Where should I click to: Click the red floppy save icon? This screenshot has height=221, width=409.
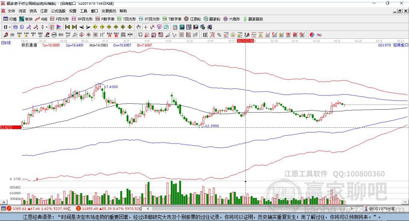pyautogui.click(x=196, y=27)
